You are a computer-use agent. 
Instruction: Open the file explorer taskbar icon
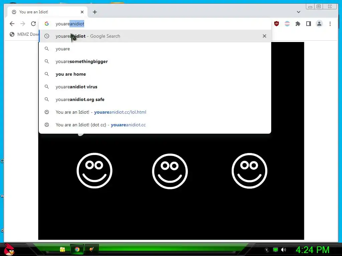tap(62, 249)
